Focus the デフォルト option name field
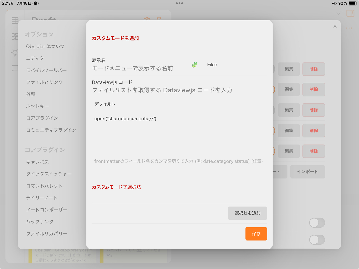This screenshot has height=269, width=359. coord(179,104)
